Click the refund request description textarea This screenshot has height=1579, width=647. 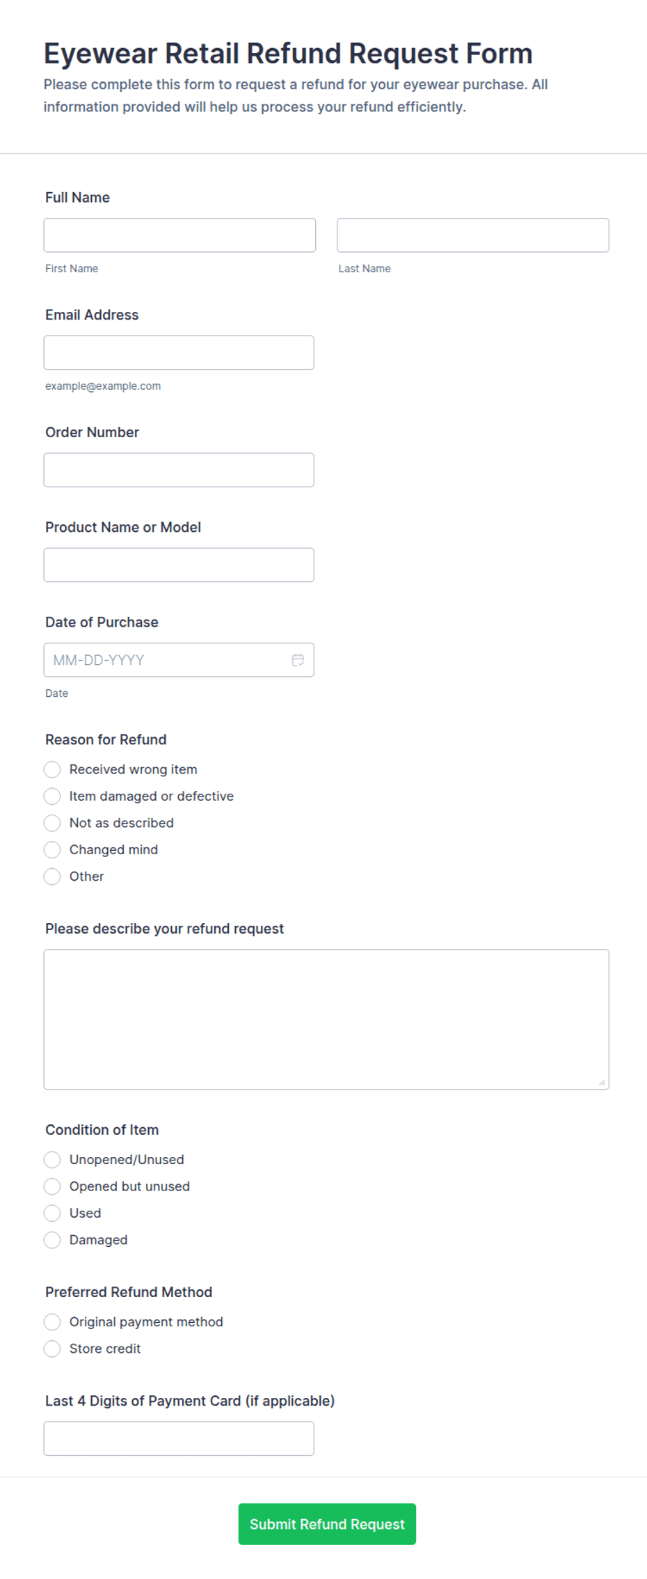point(326,1019)
